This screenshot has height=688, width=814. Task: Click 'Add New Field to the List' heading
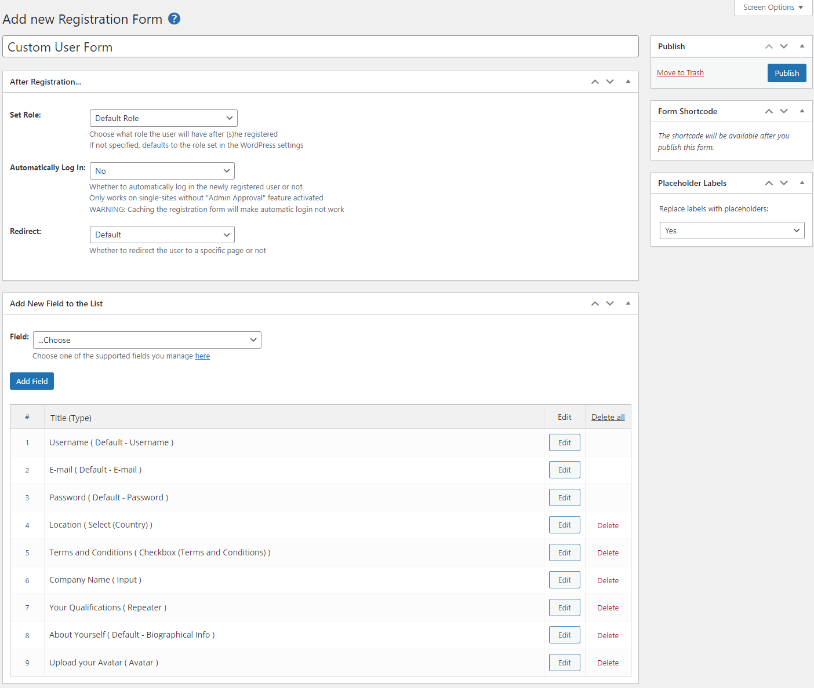[56, 303]
